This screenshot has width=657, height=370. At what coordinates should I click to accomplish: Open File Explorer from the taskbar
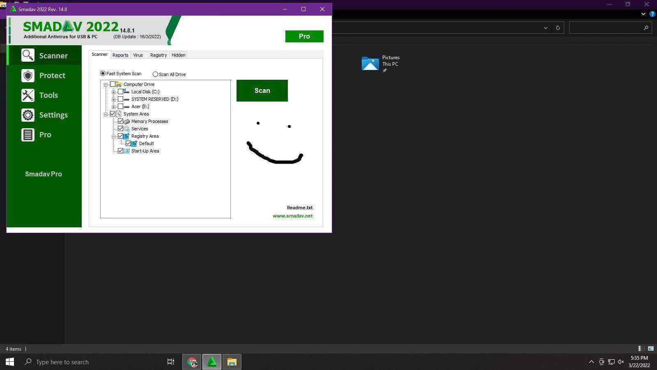pyautogui.click(x=232, y=362)
